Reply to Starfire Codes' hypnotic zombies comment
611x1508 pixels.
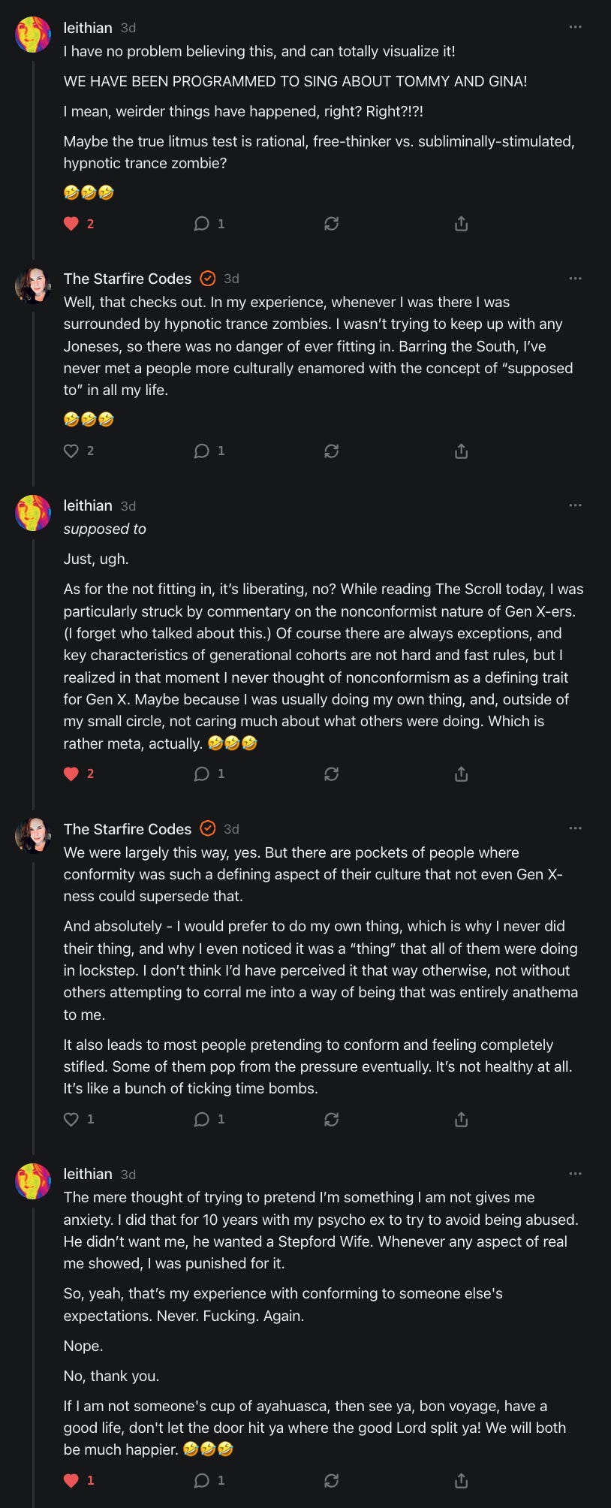click(201, 451)
